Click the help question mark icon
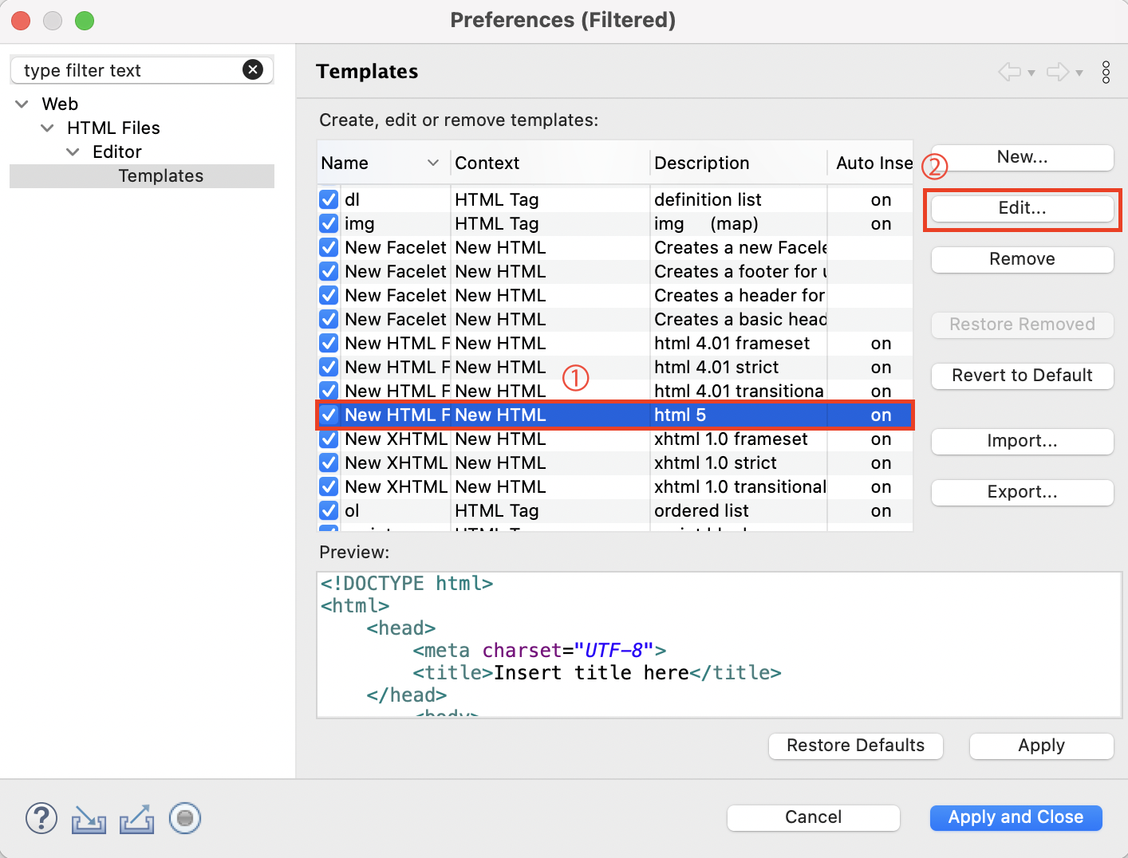Screen dimensions: 1128x858 tap(41, 818)
